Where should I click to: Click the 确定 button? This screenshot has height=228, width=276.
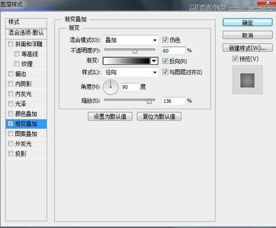tap(247, 22)
